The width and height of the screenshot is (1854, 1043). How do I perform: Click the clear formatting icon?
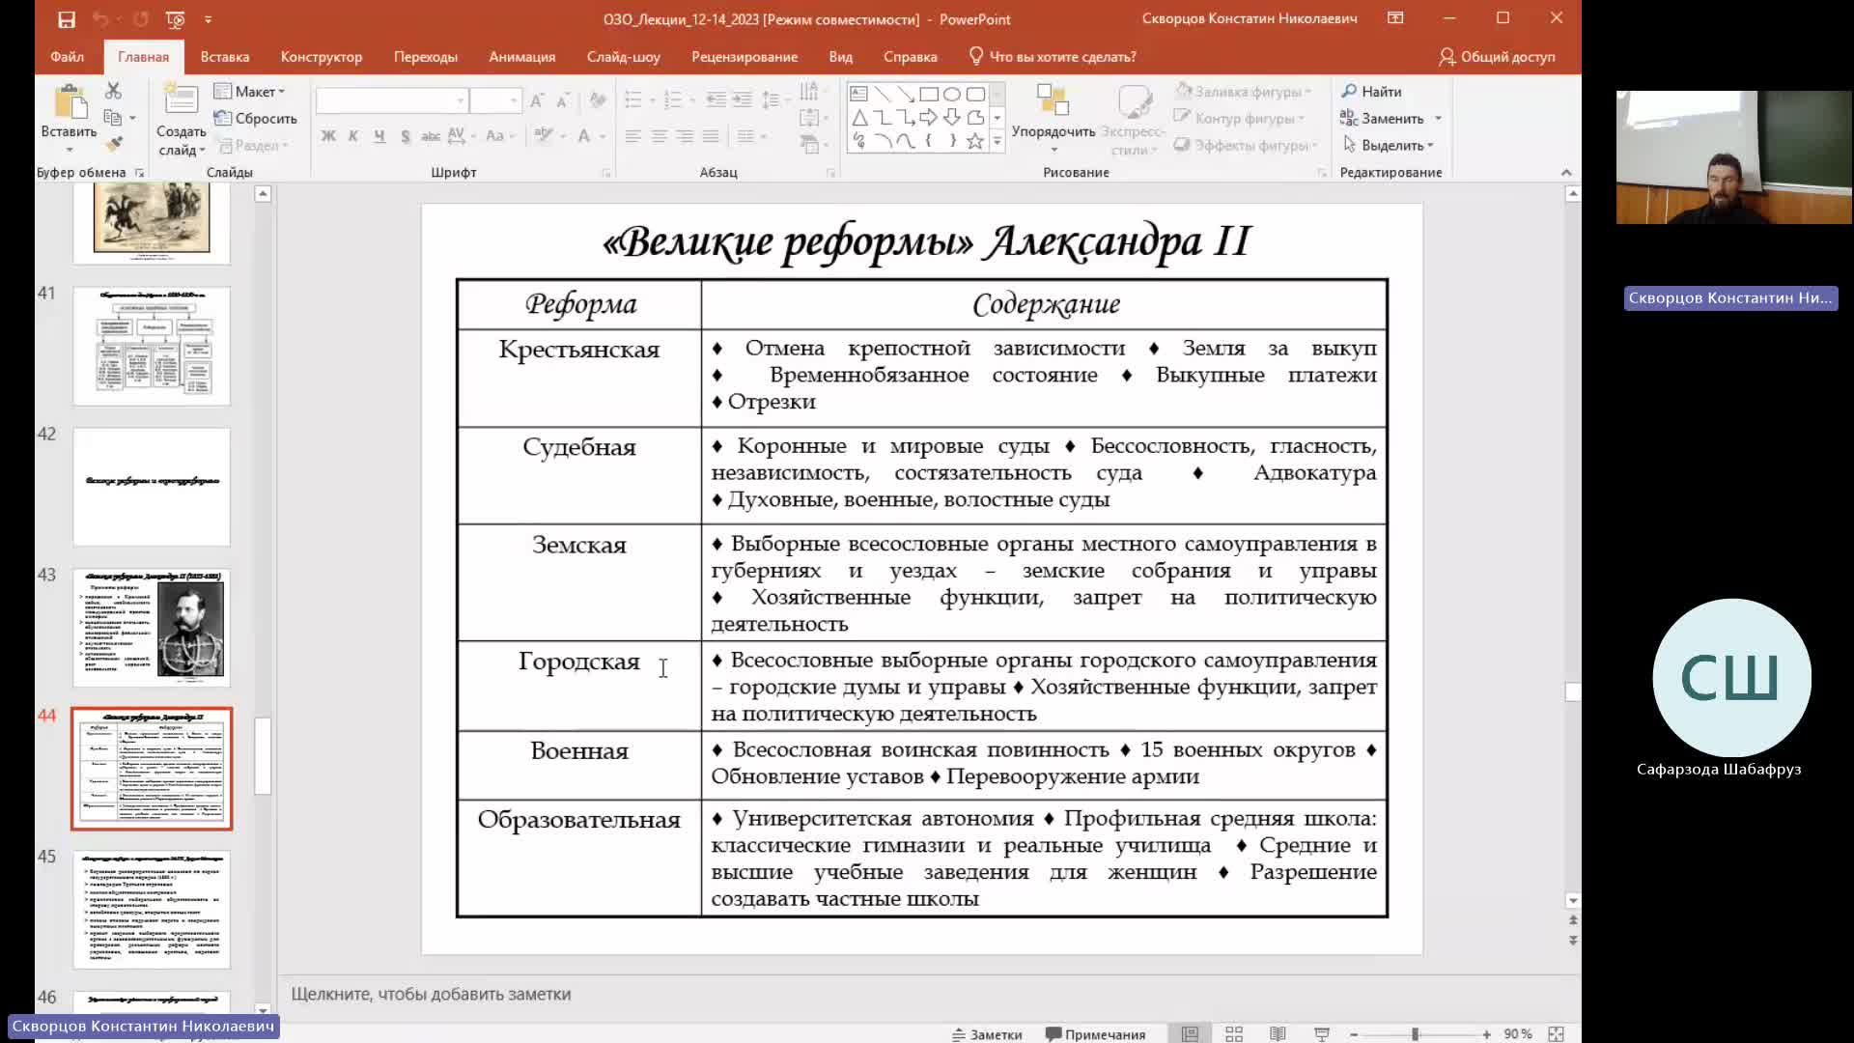(x=598, y=100)
